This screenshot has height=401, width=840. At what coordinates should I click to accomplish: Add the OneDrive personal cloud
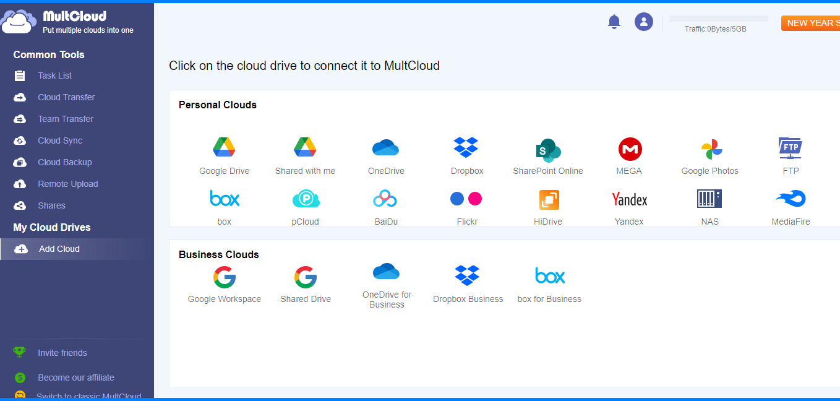(386, 148)
